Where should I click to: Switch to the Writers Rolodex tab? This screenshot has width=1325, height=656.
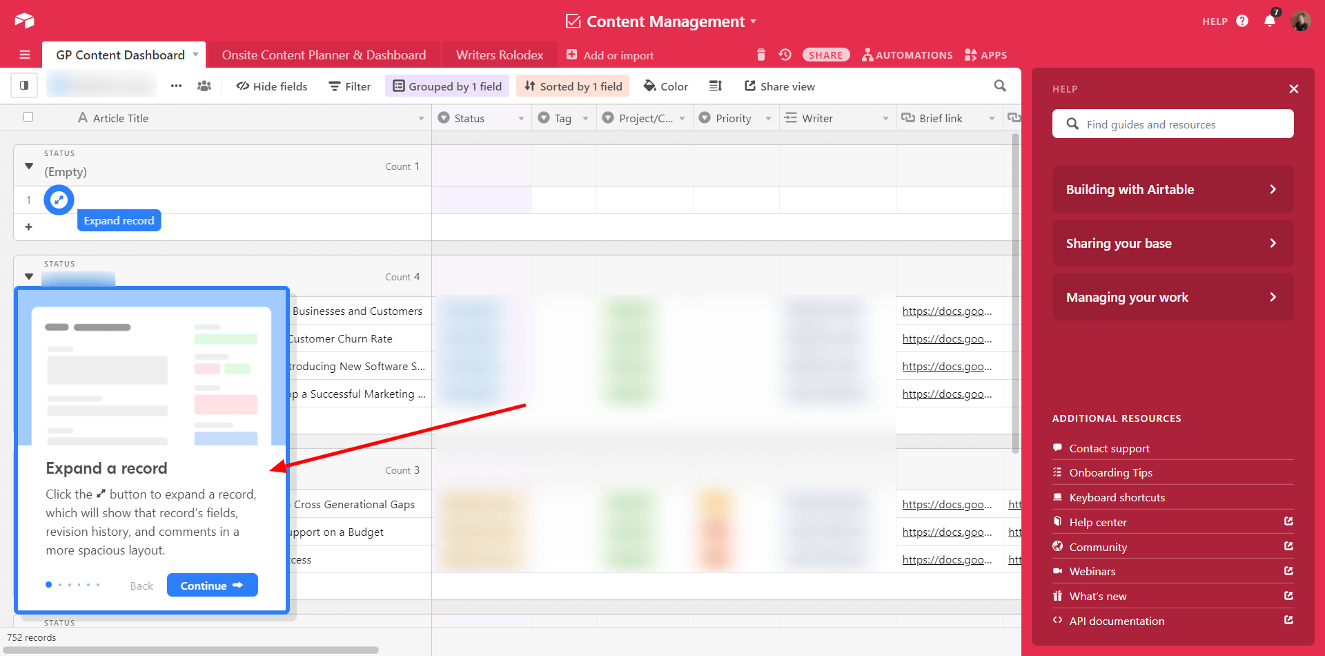point(499,55)
